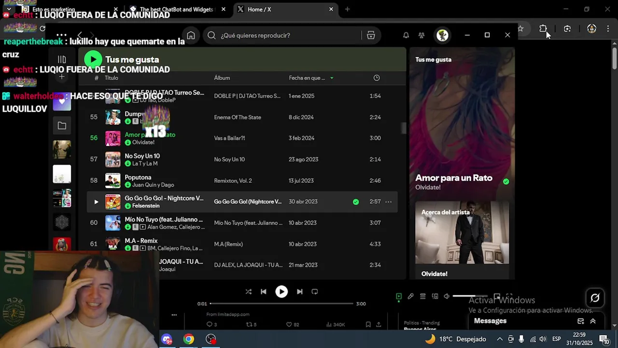Open new Chrome tab plus button
The image size is (618, 348).
[347, 9]
